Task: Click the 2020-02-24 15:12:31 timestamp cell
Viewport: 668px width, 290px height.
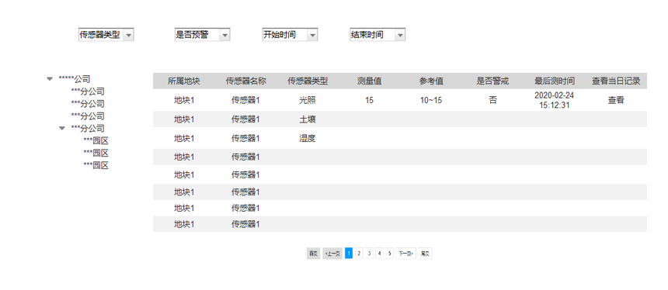Action: tap(555, 100)
